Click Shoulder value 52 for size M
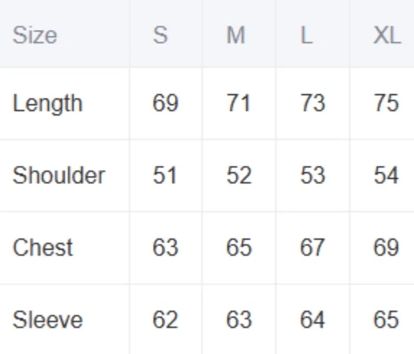Viewport: 414px width, 354px height. tap(238, 176)
